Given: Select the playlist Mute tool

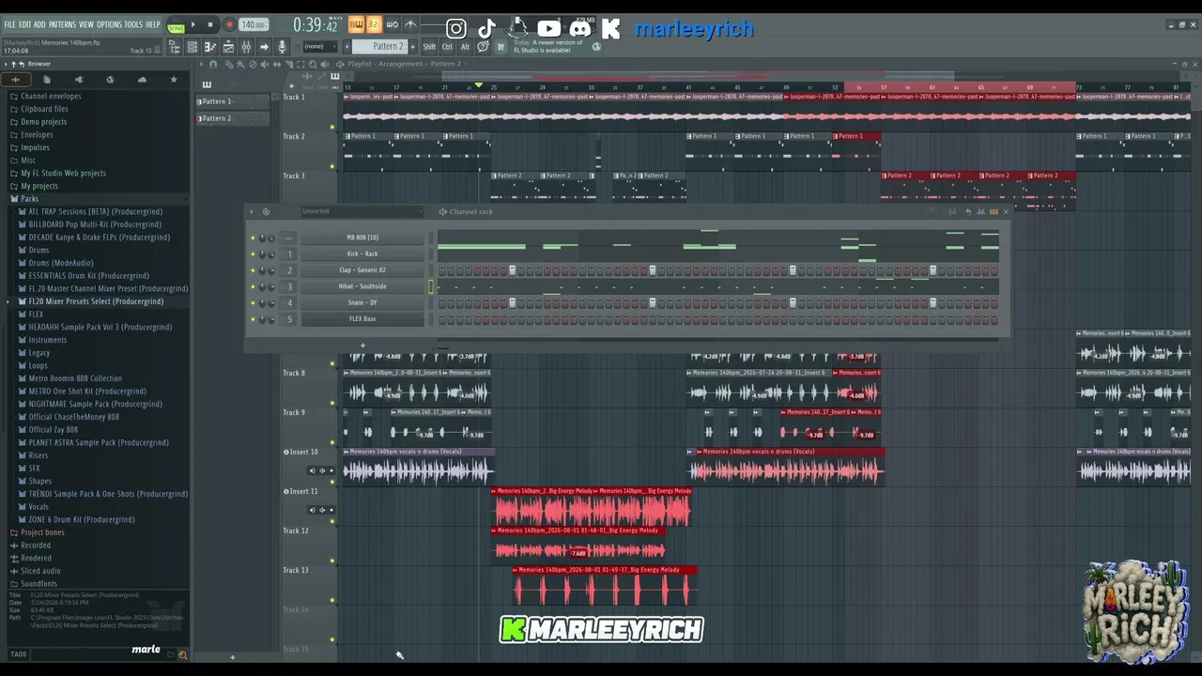Looking at the screenshot, I should (265, 64).
